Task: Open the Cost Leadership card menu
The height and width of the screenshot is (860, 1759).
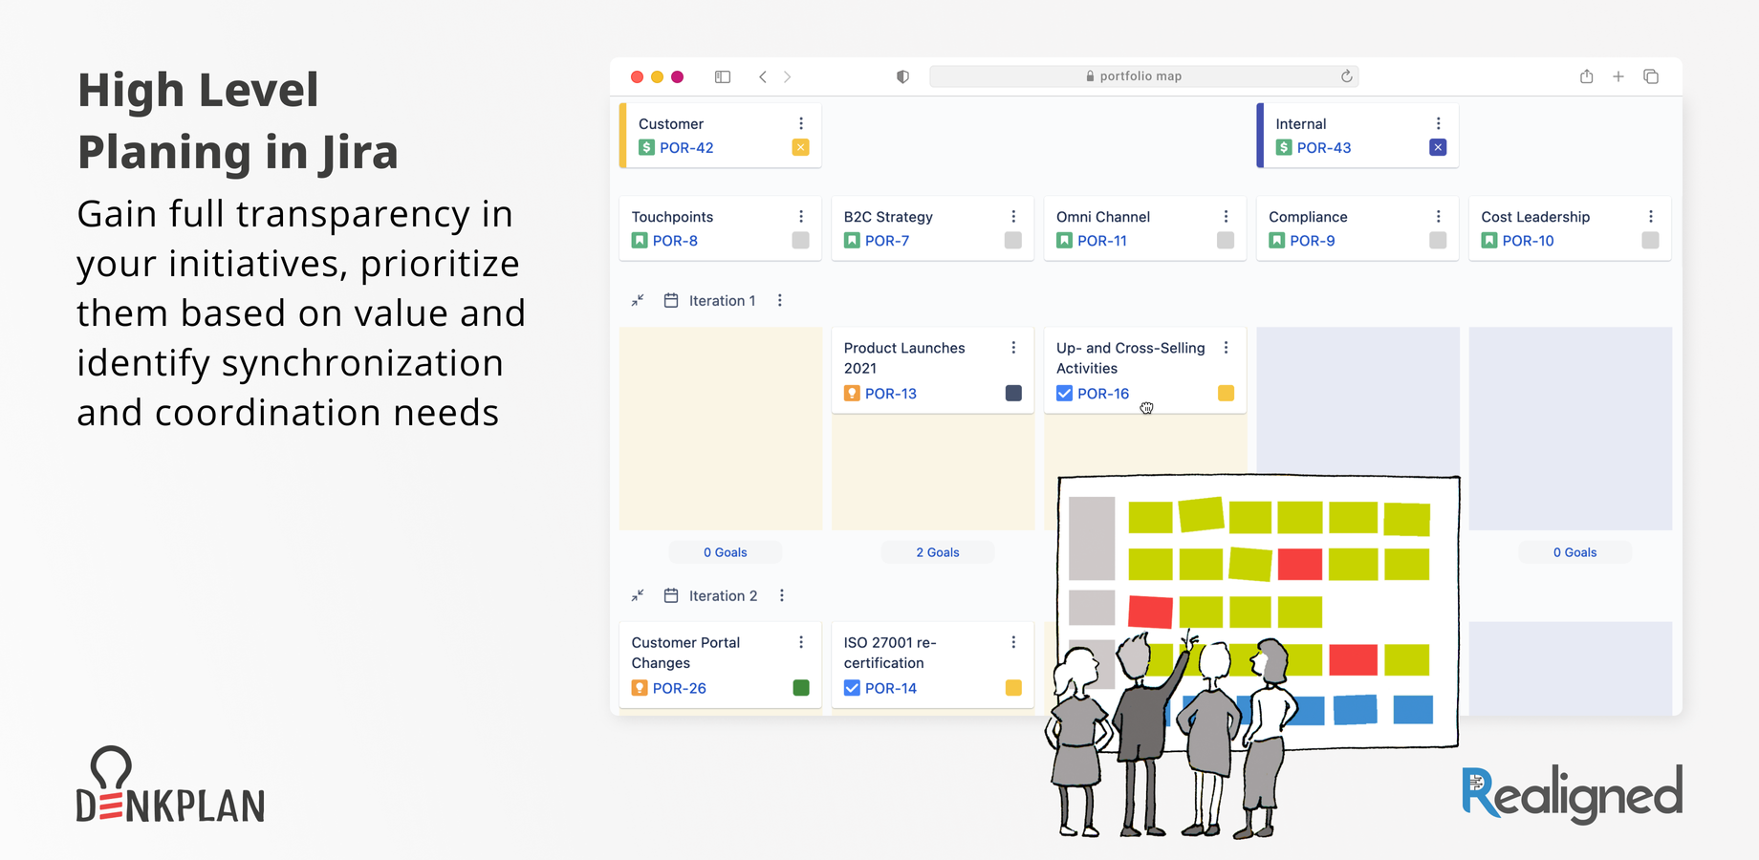Action: 1650,216
